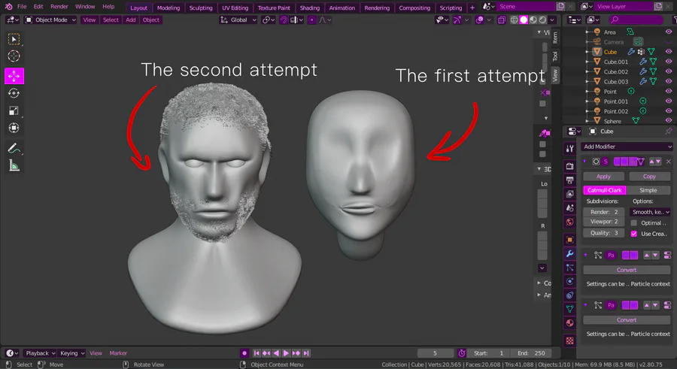Open Object Data mesh properties tab
The height and width of the screenshot is (369, 677).
pos(570,309)
